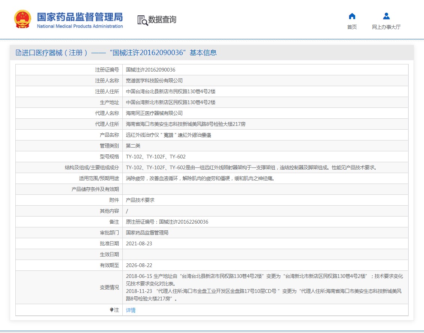Click the bulb icon beside 注

[112, 310]
